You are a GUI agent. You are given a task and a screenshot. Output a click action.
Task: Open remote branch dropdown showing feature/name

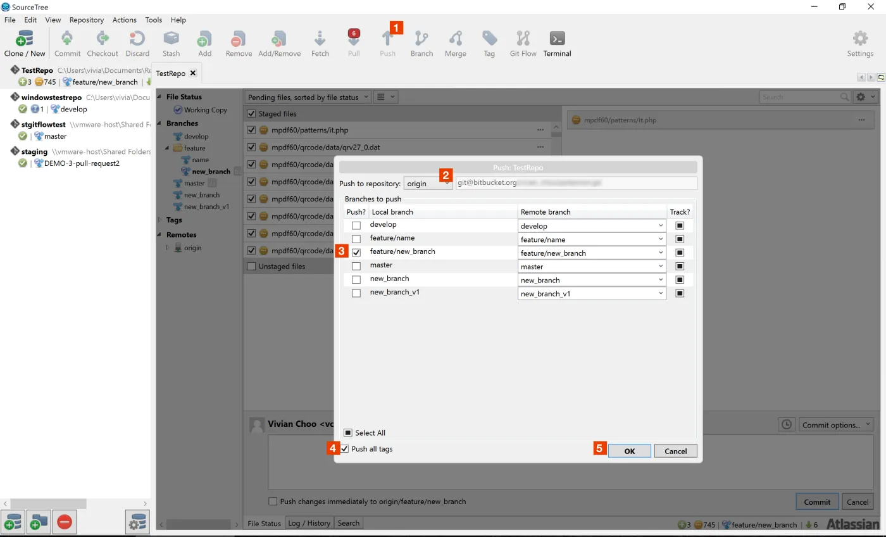592,239
